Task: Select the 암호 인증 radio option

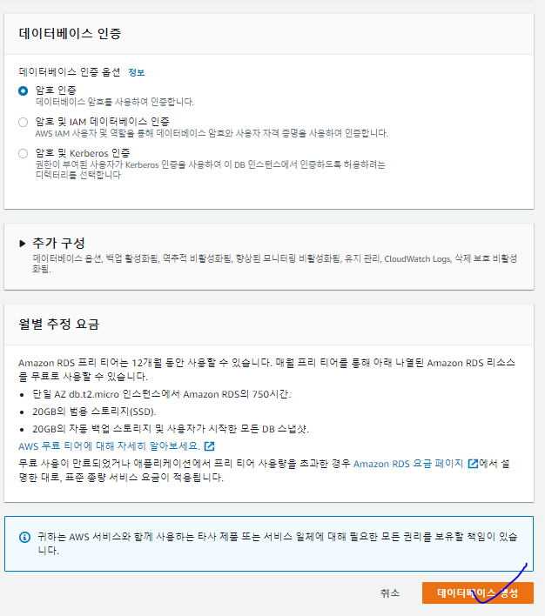Action: pyautogui.click(x=24, y=90)
